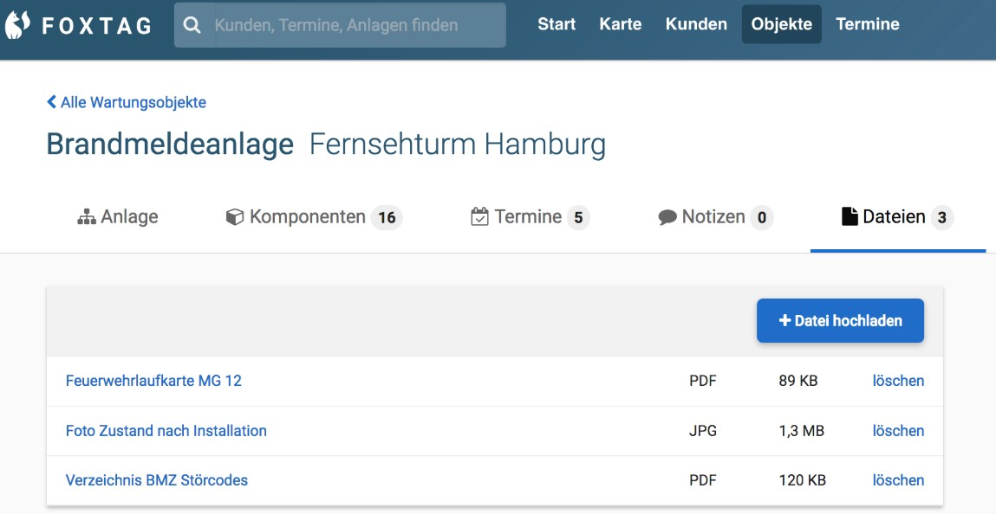Click the search magnifier icon
996x514 pixels.
click(x=192, y=25)
